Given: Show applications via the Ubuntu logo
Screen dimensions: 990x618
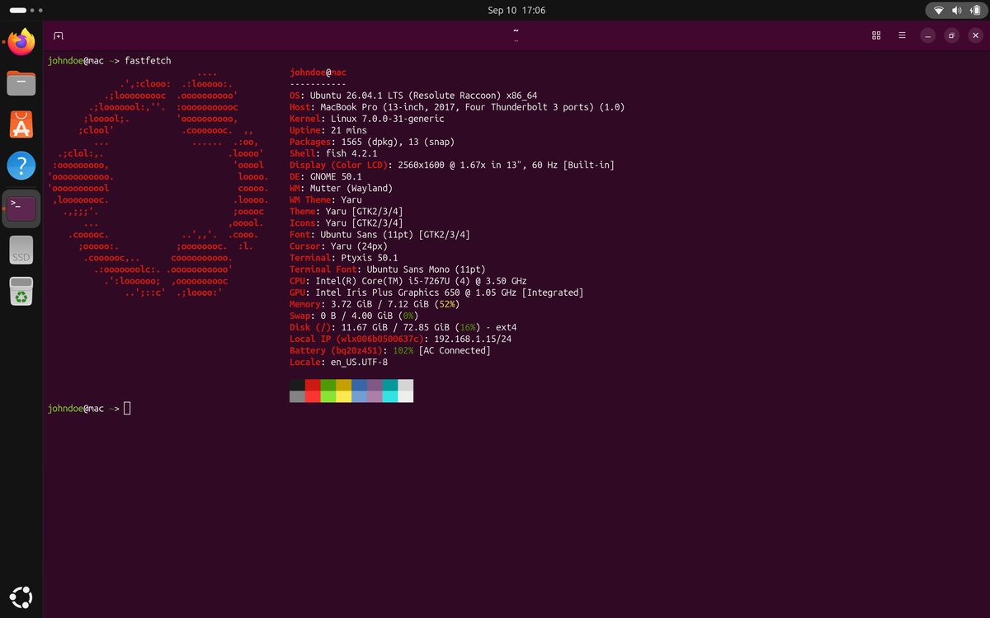Looking at the screenshot, I should (x=21, y=597).
